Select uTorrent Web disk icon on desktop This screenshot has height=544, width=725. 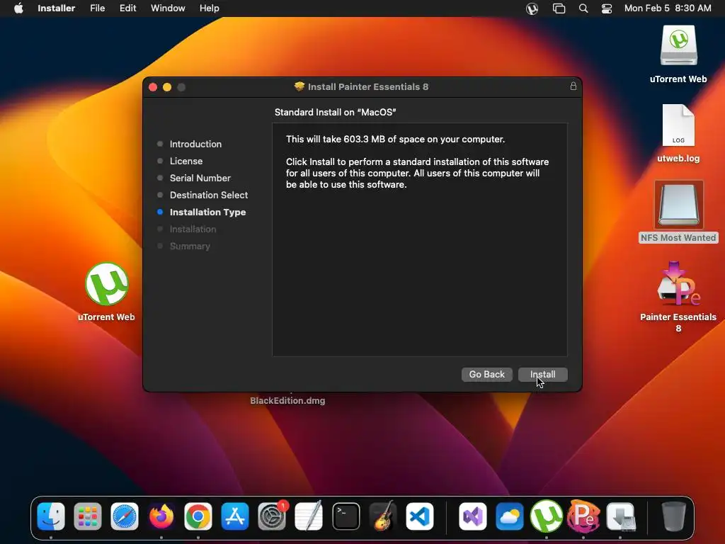point(678,45)
